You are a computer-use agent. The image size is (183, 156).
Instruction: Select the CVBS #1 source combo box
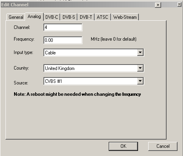point(94,81)
